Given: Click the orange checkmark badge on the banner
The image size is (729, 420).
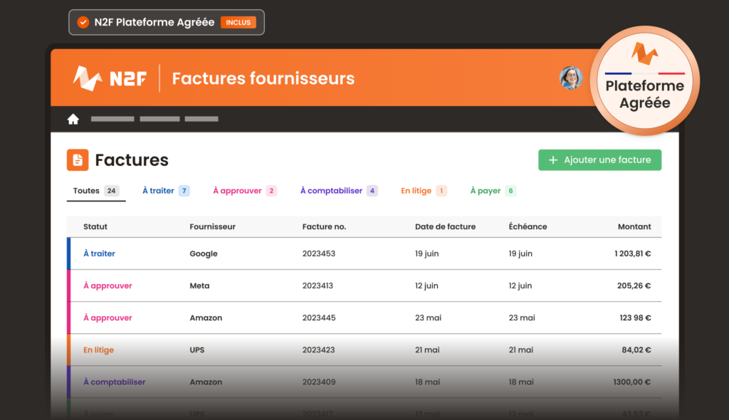Looking at the screenshot, I should [x=82, y=22].
